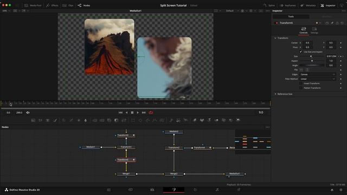Switch to the Modifiers tab in Inspector

(x=326, y=17)
